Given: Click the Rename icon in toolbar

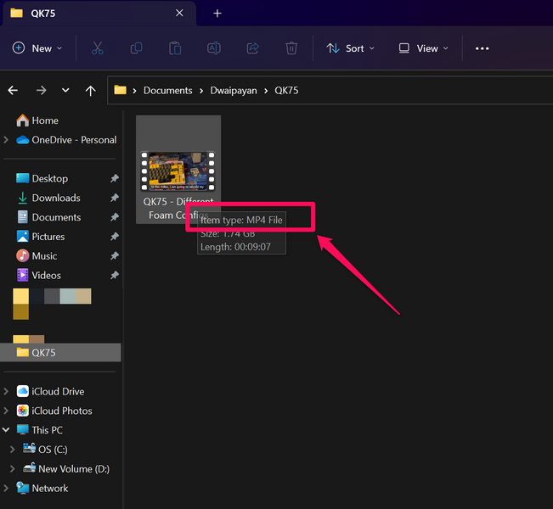Looking at the screenshot, I should click(x=214, y=48).
